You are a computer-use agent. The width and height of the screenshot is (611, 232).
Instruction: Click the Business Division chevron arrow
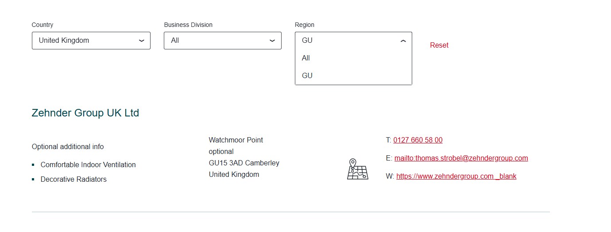[272, 41]
